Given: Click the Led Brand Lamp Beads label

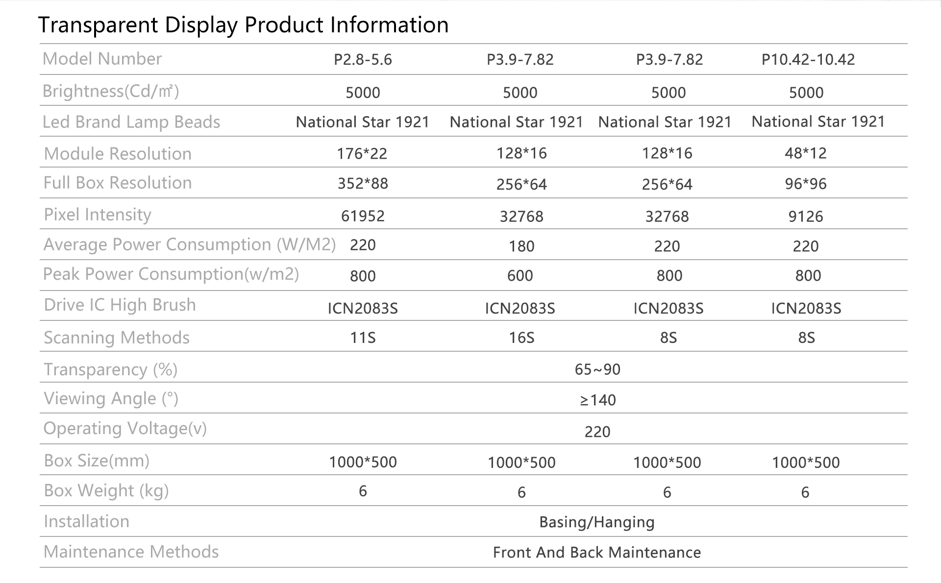Looking at the screenshot, I should (x=131, y=122).
